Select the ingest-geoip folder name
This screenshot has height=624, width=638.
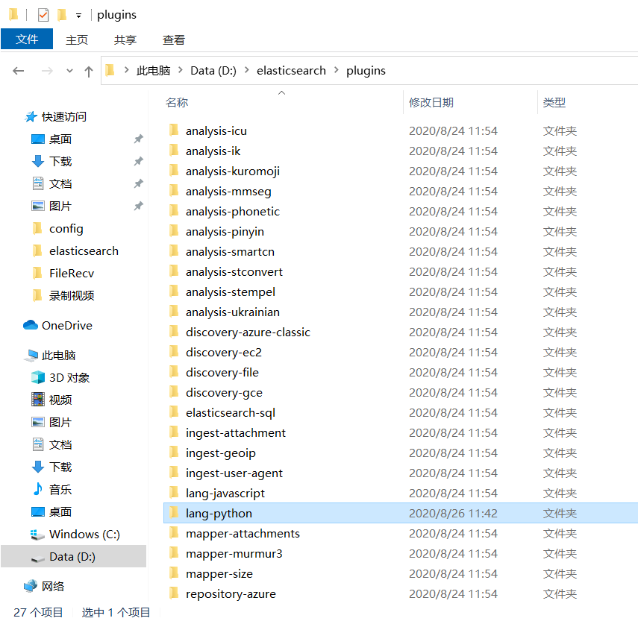221,453
